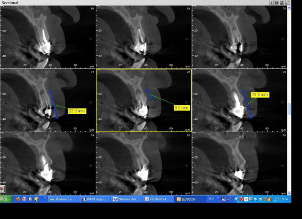The image size is (302, 219).
Task: Switch to the EasyDent V4 taskbar window
Action: [x=159, y=199]
